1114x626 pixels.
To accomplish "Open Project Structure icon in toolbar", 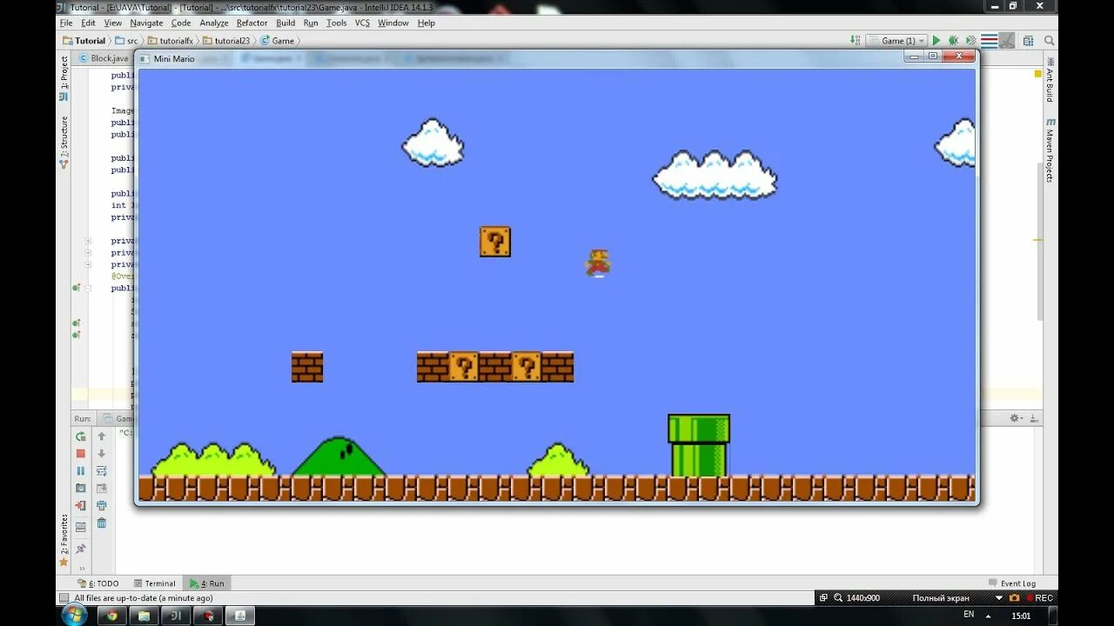I will pyautogui.click(x=1028, y=41).
